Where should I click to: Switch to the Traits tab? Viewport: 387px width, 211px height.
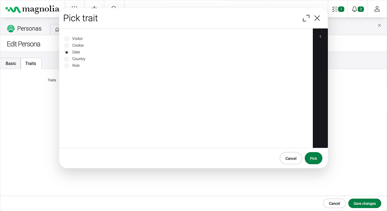pos(31,64)
